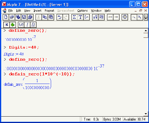
Task: Click the toolbar scroll down arrow
Action: coord(146,19)
